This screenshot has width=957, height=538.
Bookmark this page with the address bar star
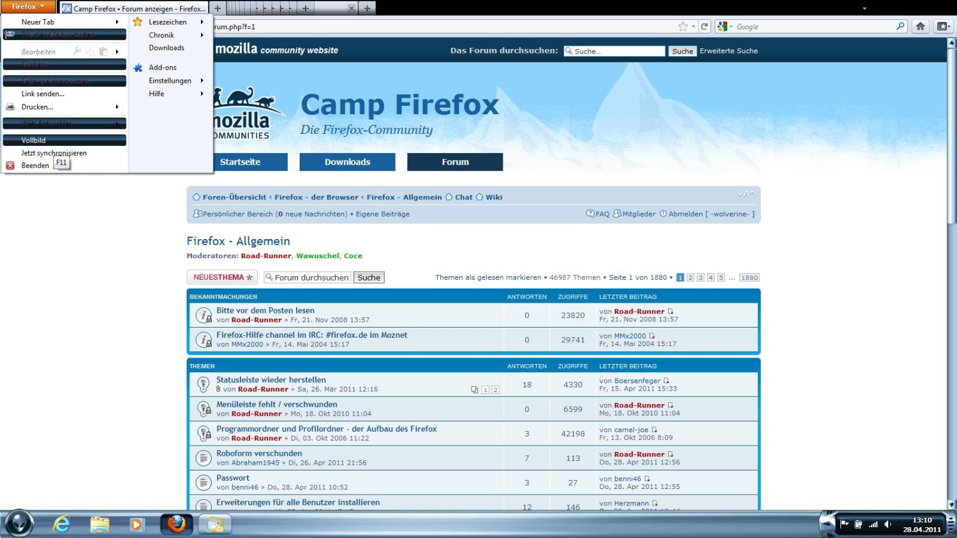tap(683, 26)
